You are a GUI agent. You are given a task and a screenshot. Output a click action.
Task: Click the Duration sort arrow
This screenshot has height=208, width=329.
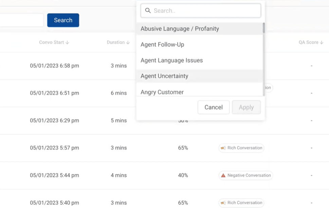click(128, 43)
